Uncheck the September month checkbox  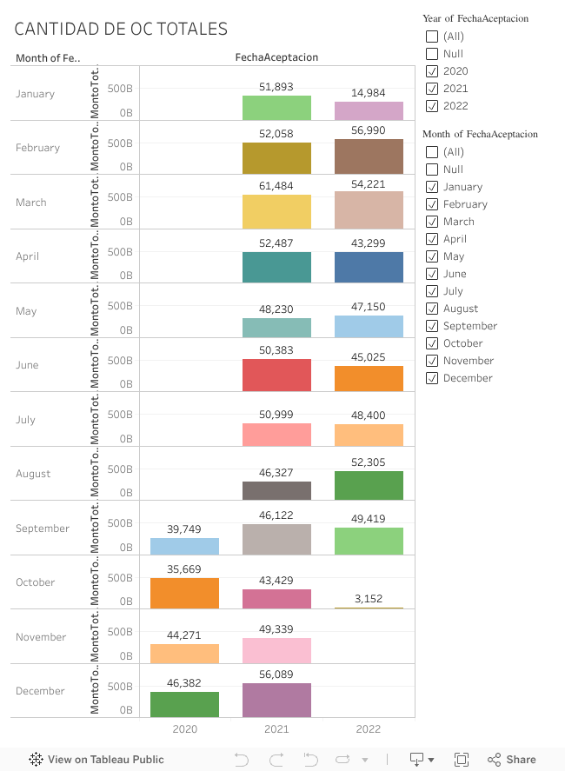[432, 326]
